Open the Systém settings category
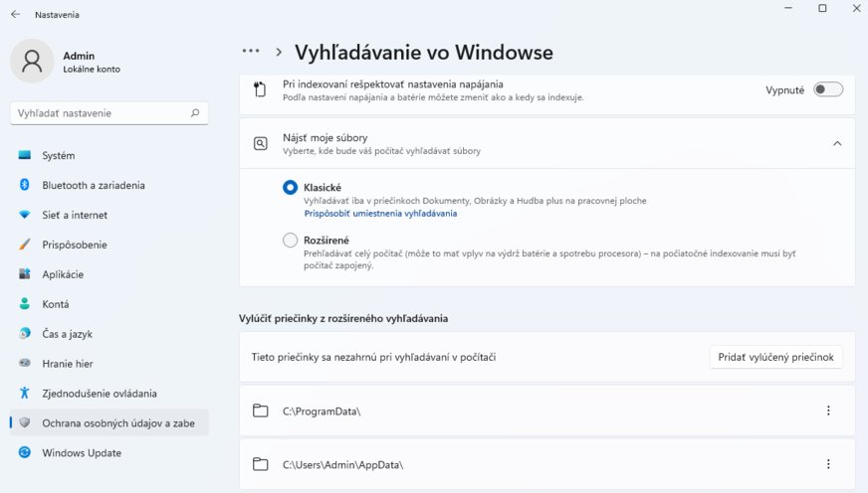The image size is (868, 493). [58, 155]
